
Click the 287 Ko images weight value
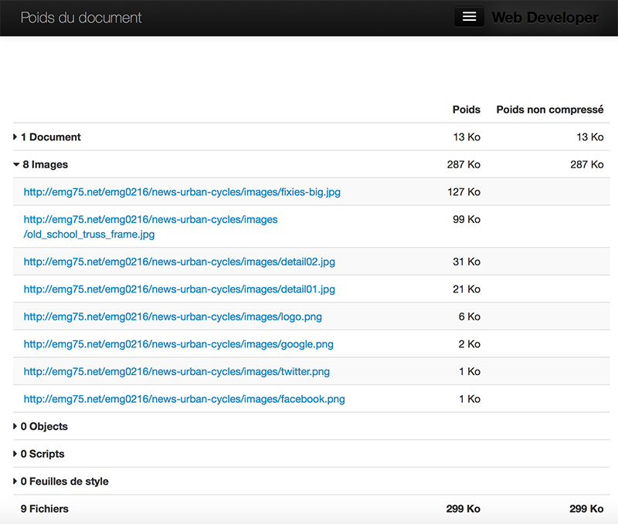click(463, 164)
